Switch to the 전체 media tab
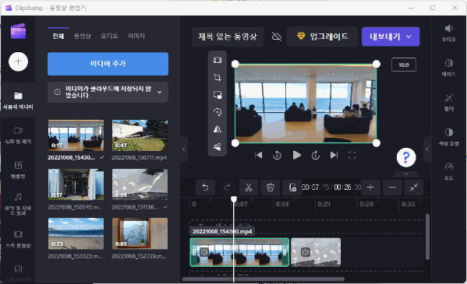Image resolution: width=467 pixels, height=284 pixels. [58, 36]
